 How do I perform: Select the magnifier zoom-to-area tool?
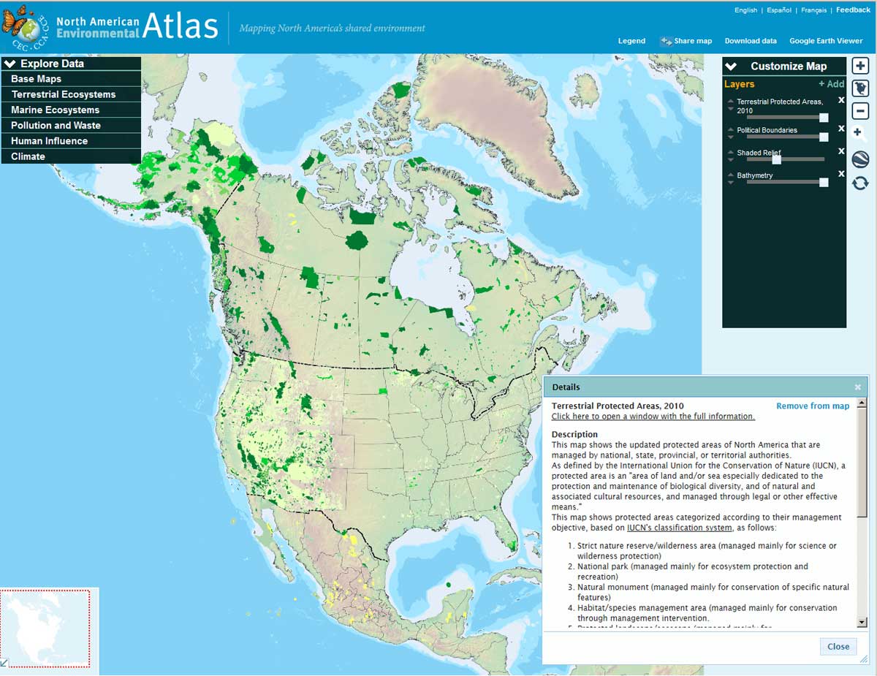[x=860, y=134]
